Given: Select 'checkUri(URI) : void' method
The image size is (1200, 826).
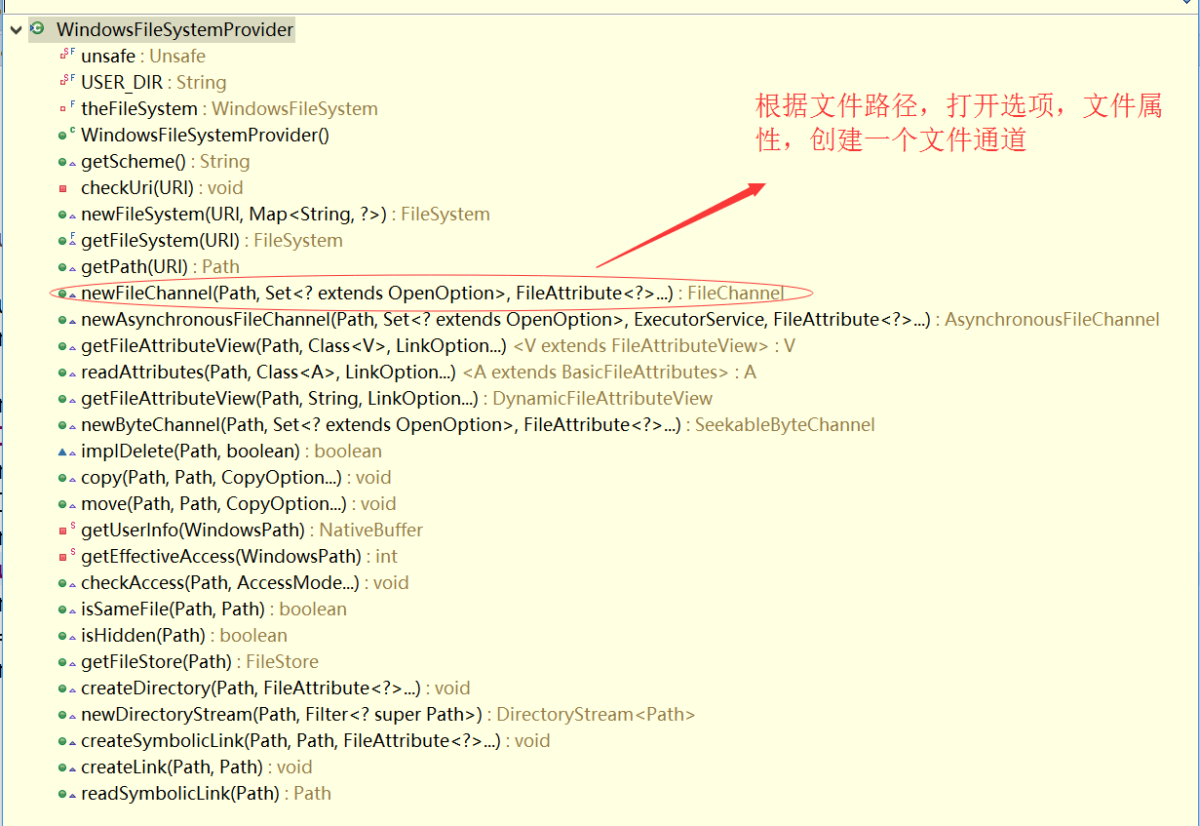Looking at the screenshot, I should [162, 188].
